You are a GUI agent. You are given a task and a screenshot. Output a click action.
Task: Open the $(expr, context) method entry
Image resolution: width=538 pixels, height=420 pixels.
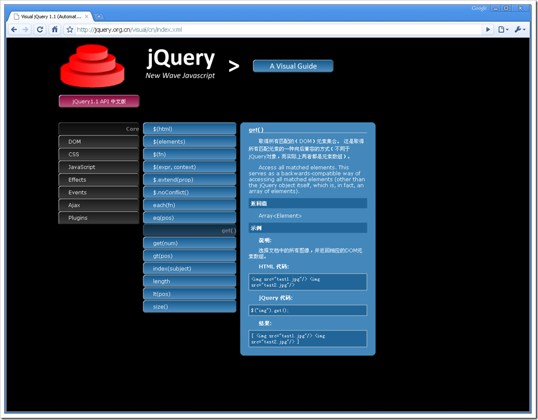(190, 167)
